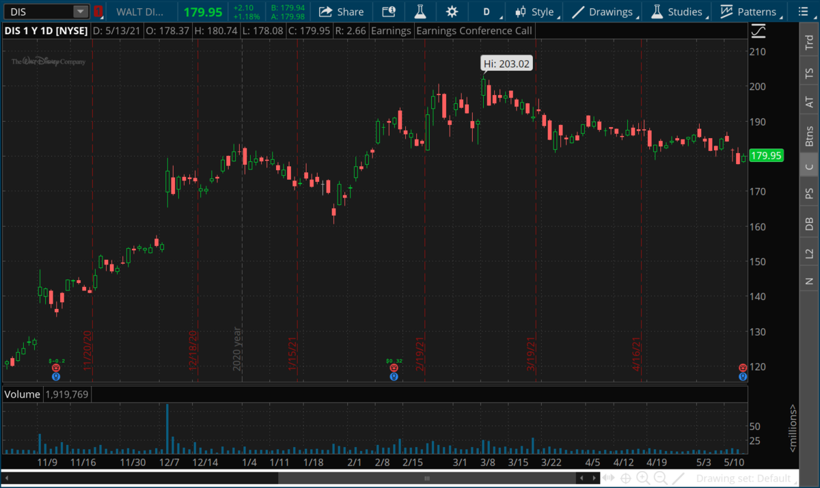Open the Studies menu
This screenshot has height=488, width=820.
click(x=678, y=12)
